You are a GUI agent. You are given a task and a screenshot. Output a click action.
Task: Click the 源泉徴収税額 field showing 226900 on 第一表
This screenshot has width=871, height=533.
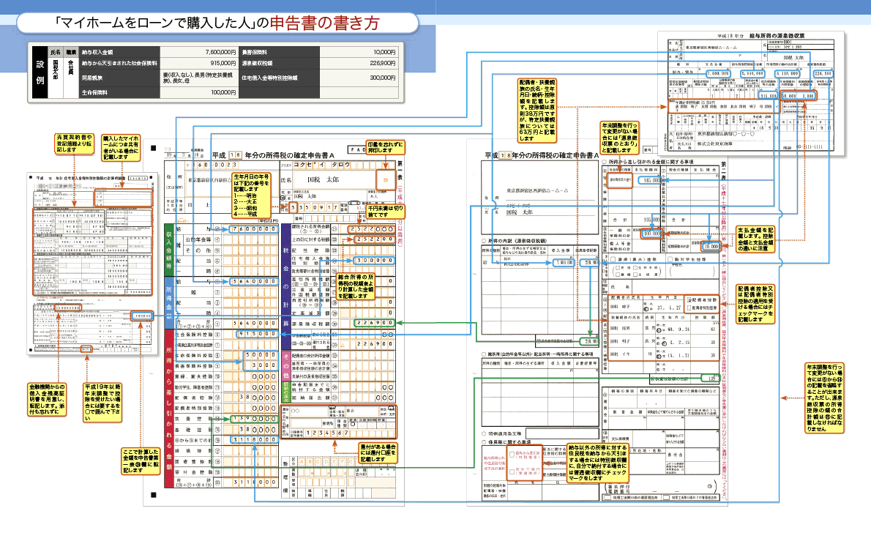375,323
